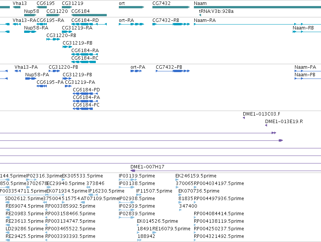The width and height of the screenshot is (321, 242).
Task: Select the ort gene bar
Action: click(131, 7)
